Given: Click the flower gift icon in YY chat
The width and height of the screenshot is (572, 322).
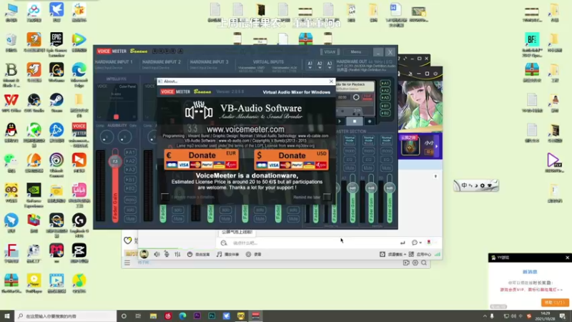Looking at the screenshot, I should [x=429, y=243].
